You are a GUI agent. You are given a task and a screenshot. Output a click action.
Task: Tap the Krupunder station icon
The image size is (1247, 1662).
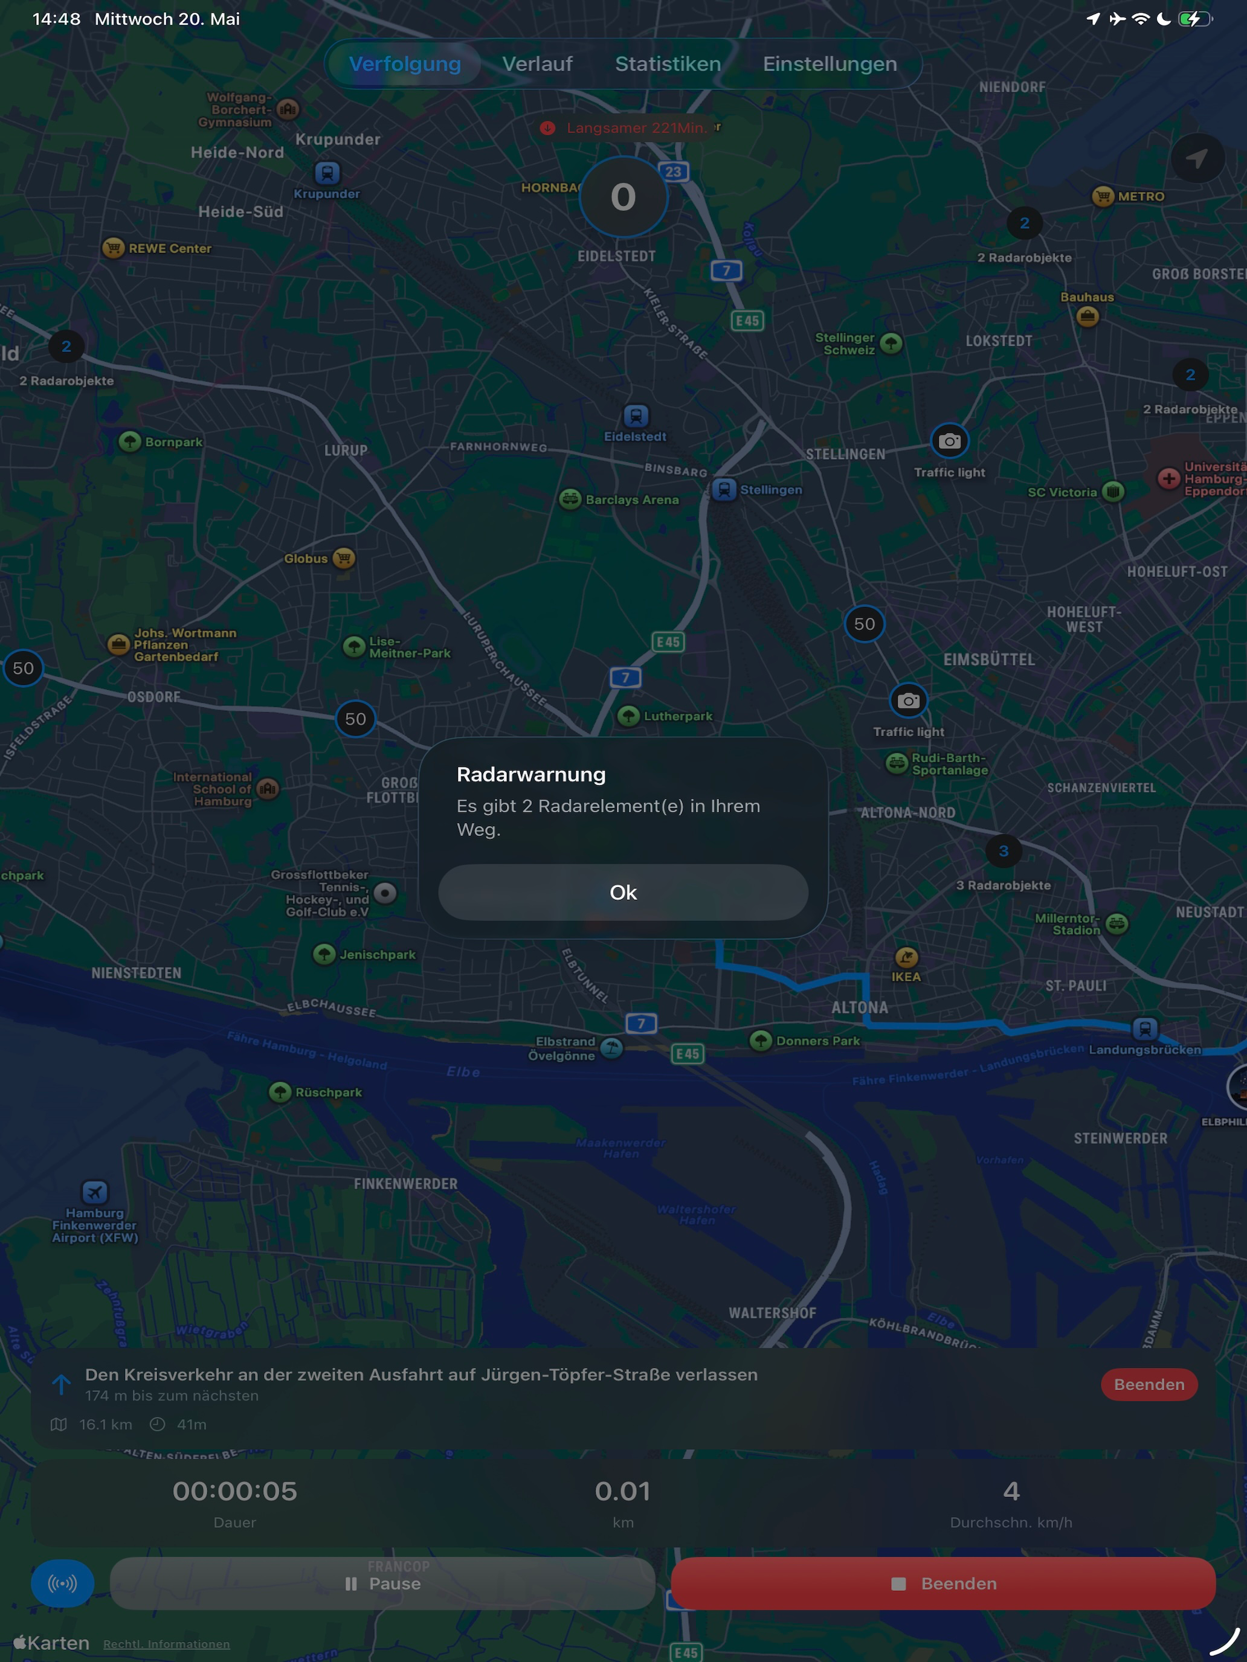pyautogui.click(x=327, y=173)
